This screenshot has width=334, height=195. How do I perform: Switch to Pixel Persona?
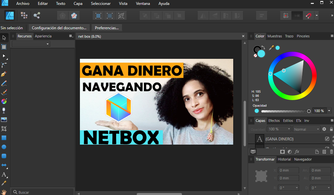pyautogui.click(x=24, y=15)
